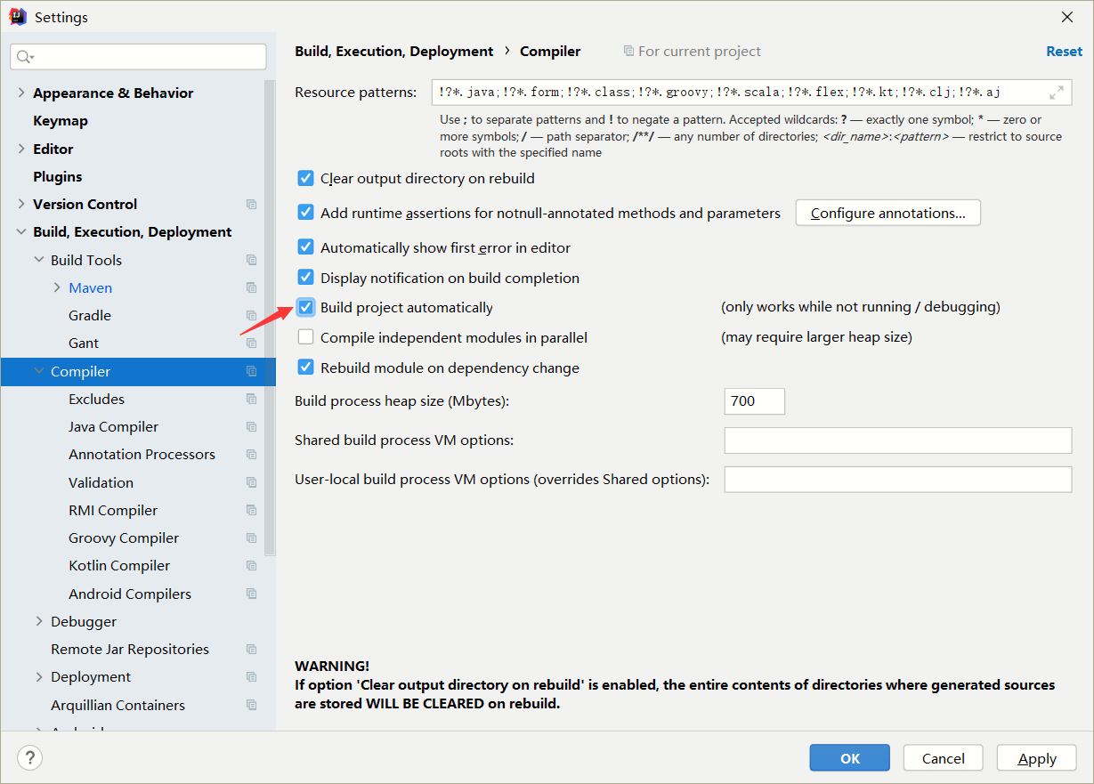Click the expand icon in Resource patterns field

point(1057,92)
